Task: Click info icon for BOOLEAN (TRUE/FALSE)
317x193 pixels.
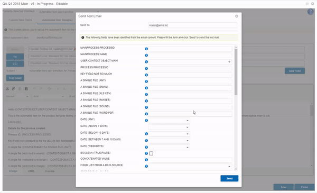Action: (x=146, y=153)
